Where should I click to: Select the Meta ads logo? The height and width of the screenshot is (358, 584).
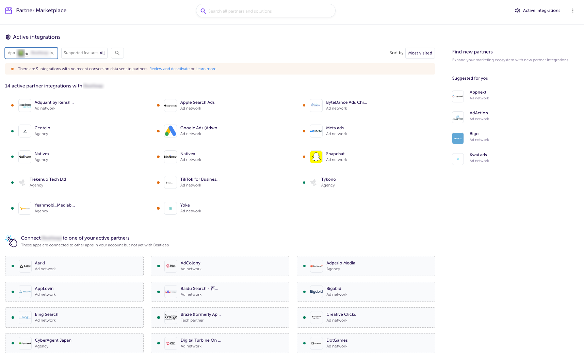click(316, 131)
